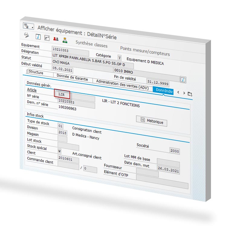Click the Société field 2000
240x237 pixels.
(x=175, y=151)
